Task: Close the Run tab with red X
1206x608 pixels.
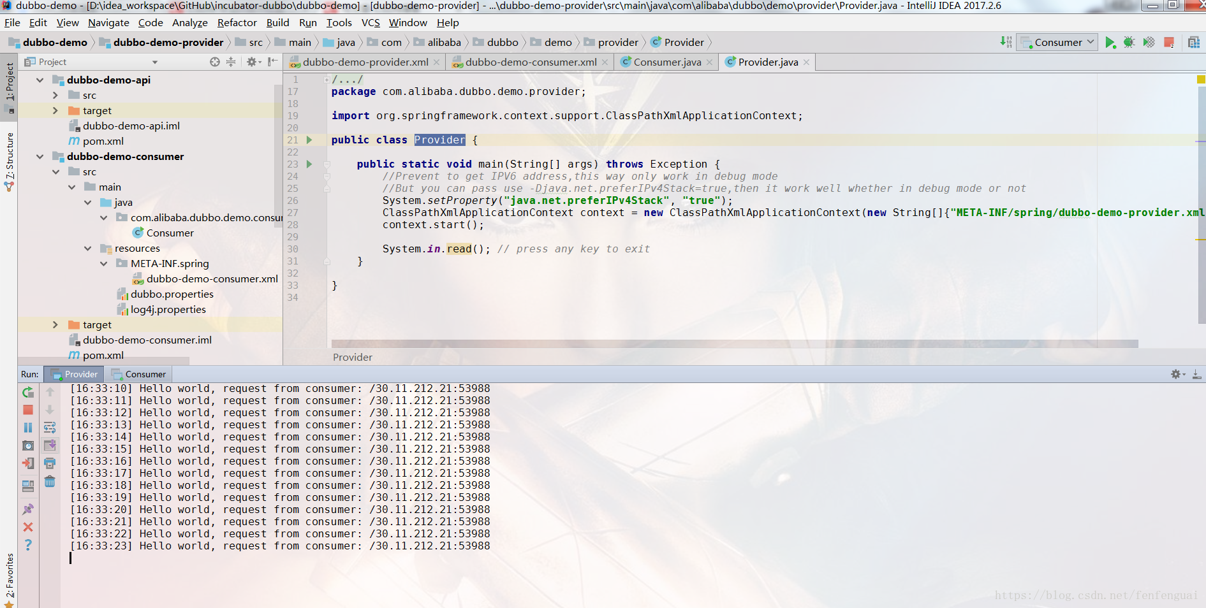Action: [28, 527]
